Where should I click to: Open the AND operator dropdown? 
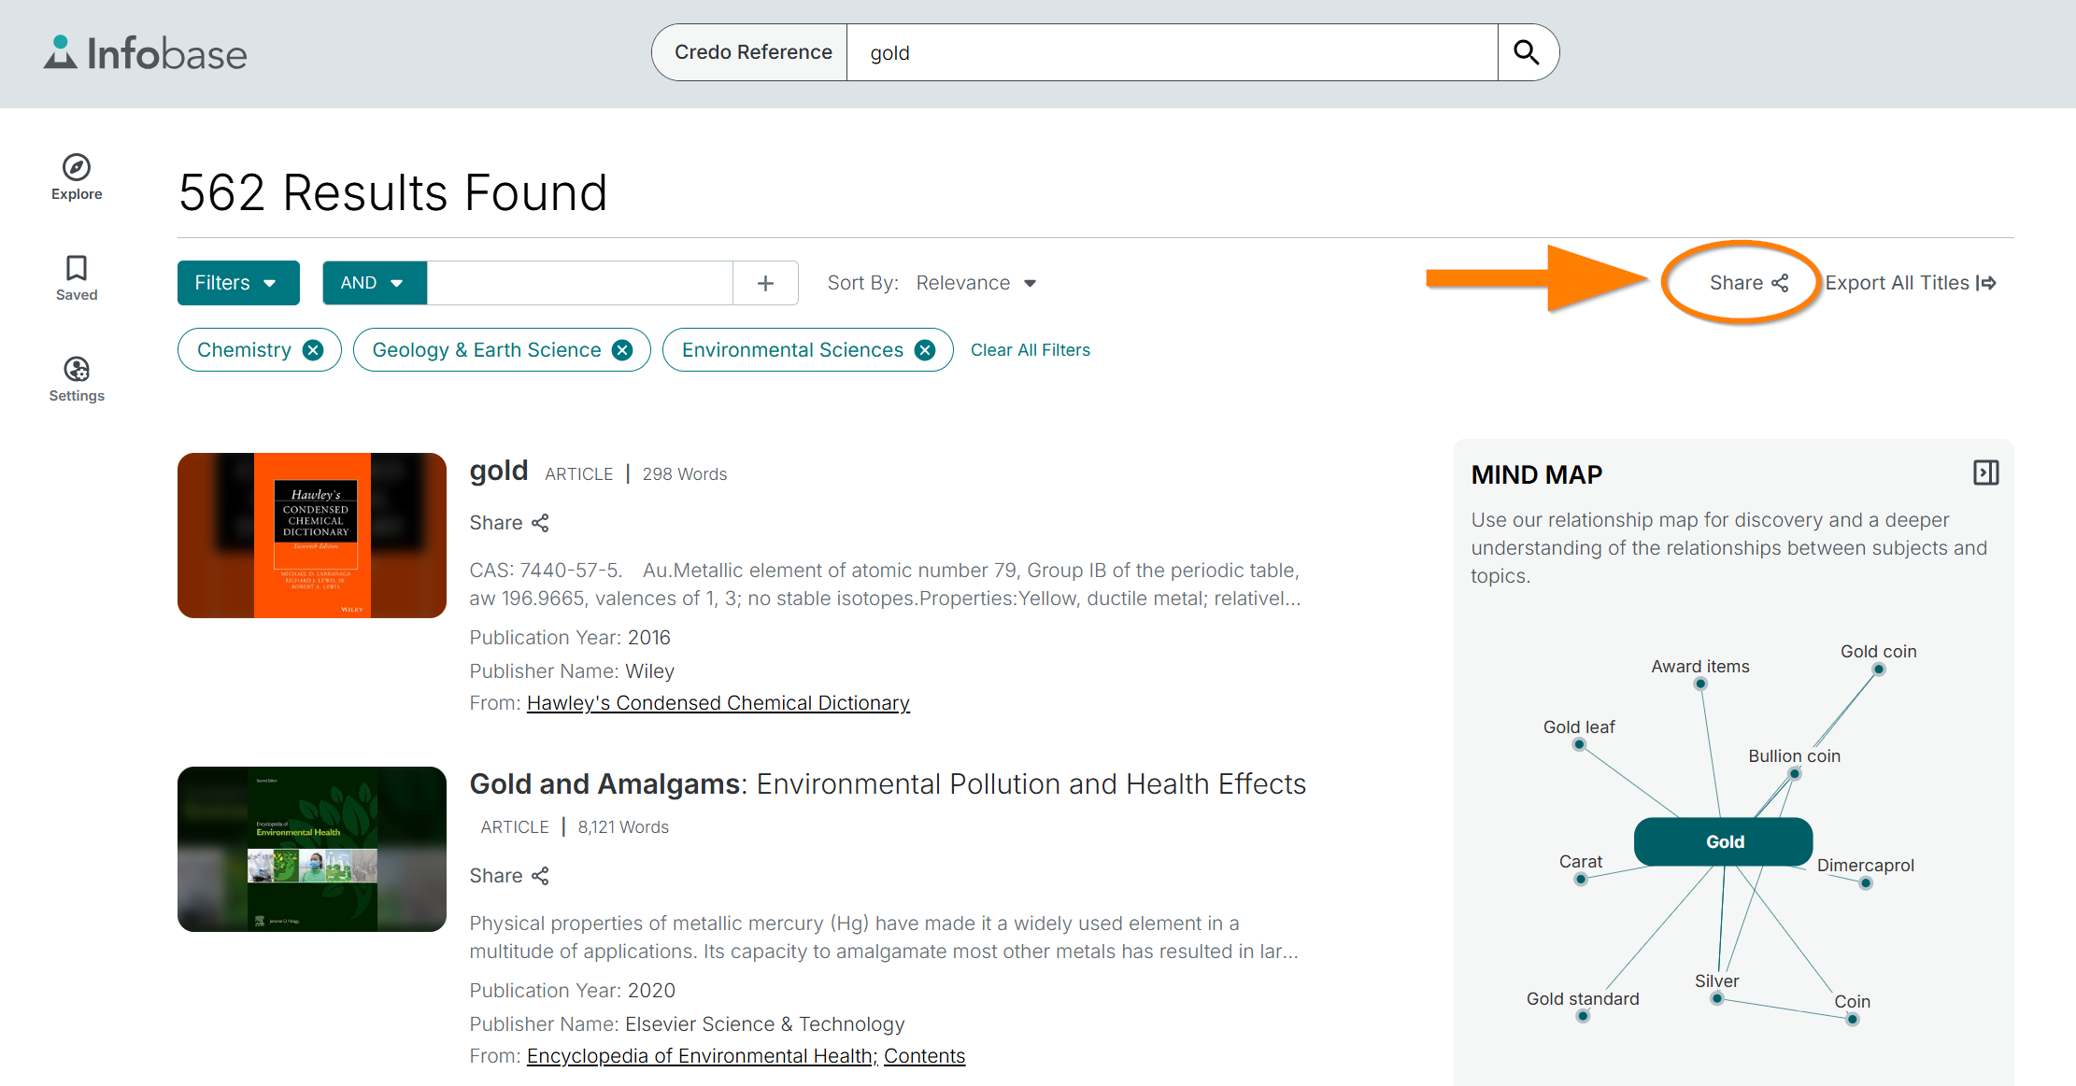375,283
